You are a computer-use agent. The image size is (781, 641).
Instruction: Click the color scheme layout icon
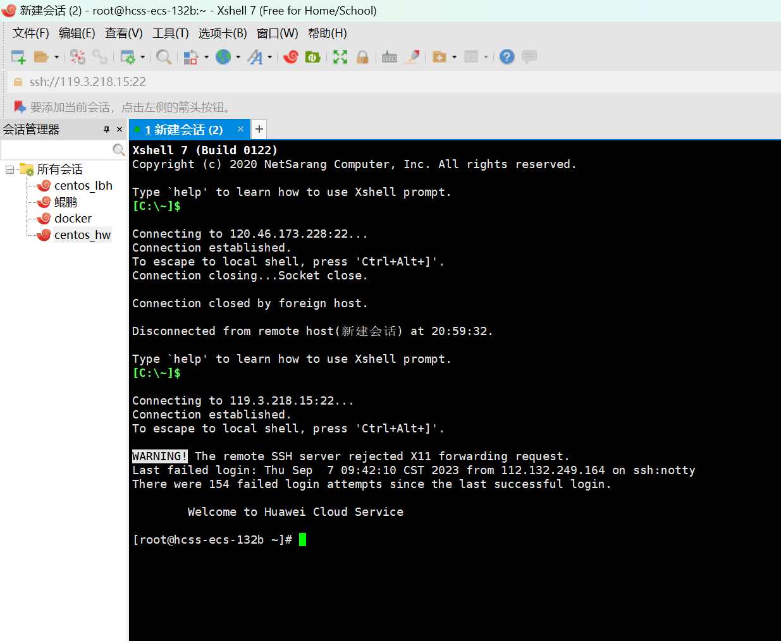pyautogui.click(x=191, y=57)
